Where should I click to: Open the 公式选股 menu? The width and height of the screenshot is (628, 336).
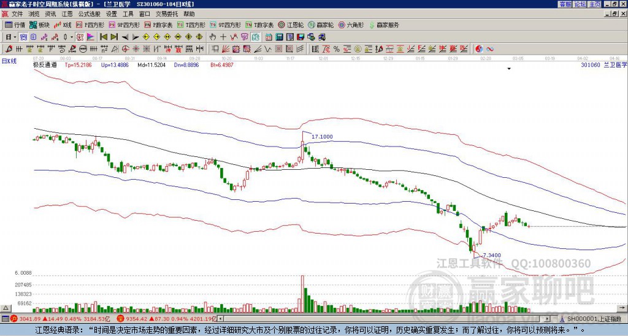[90, 14]
